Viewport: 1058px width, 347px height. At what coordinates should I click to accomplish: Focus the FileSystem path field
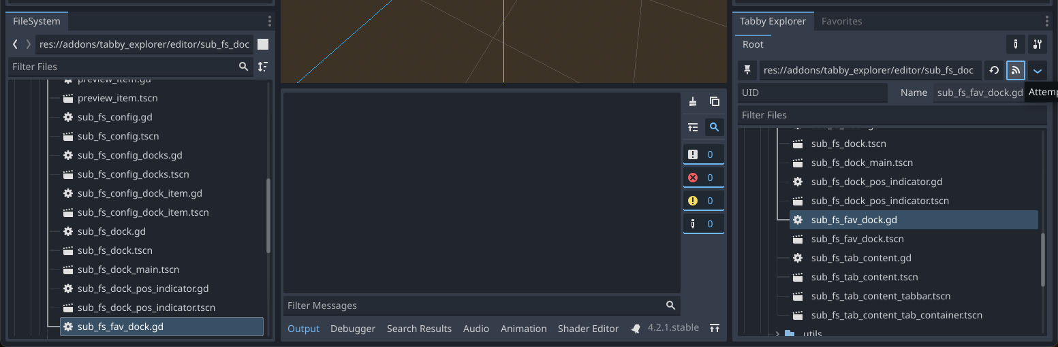pos(144,44)
